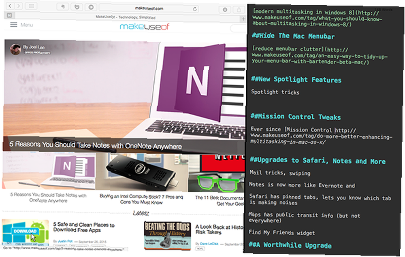This screenshot has height=257, width=405.
Task: Open the Office Productivity category tag
Action: pos(37,53)
